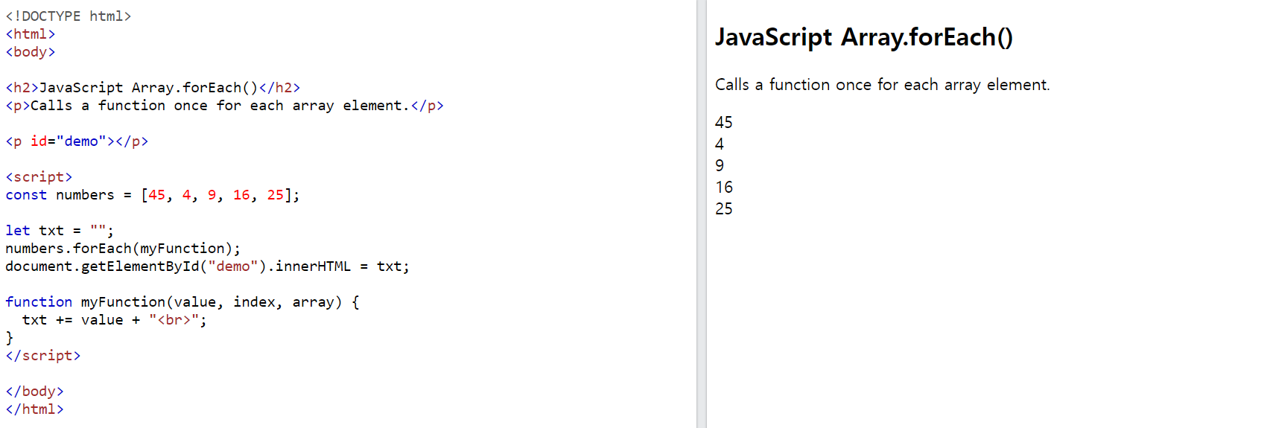The width and height of the screenshot is (1267, 428).
Task: Click the closing </html> tag line
Action: [34, 409]
